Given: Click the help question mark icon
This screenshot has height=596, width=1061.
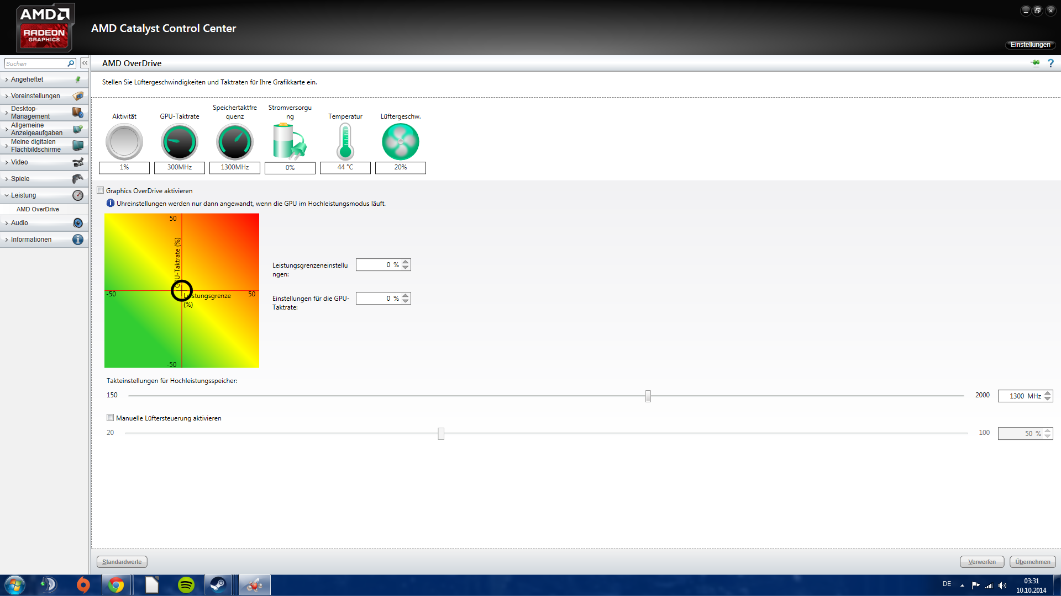Looking at the screenshot, I should coord(1051,63).
